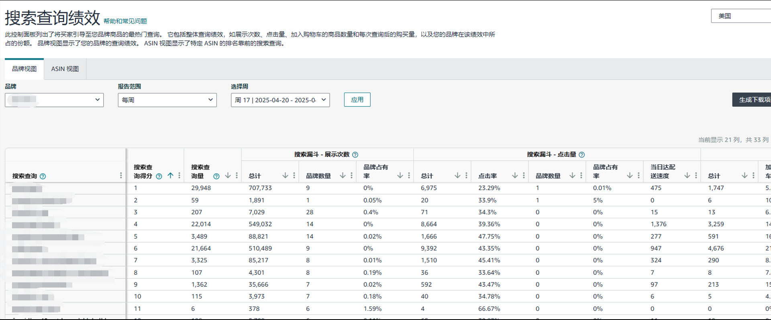Click help icon beside 搜索查询量 column
The width and height of the screenshot is (771, 320).
tap(216, 176)
